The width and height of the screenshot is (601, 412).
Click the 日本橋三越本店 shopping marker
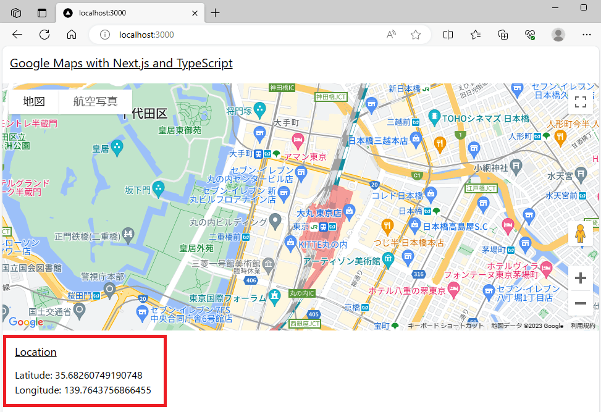click(x=416, y=140)
